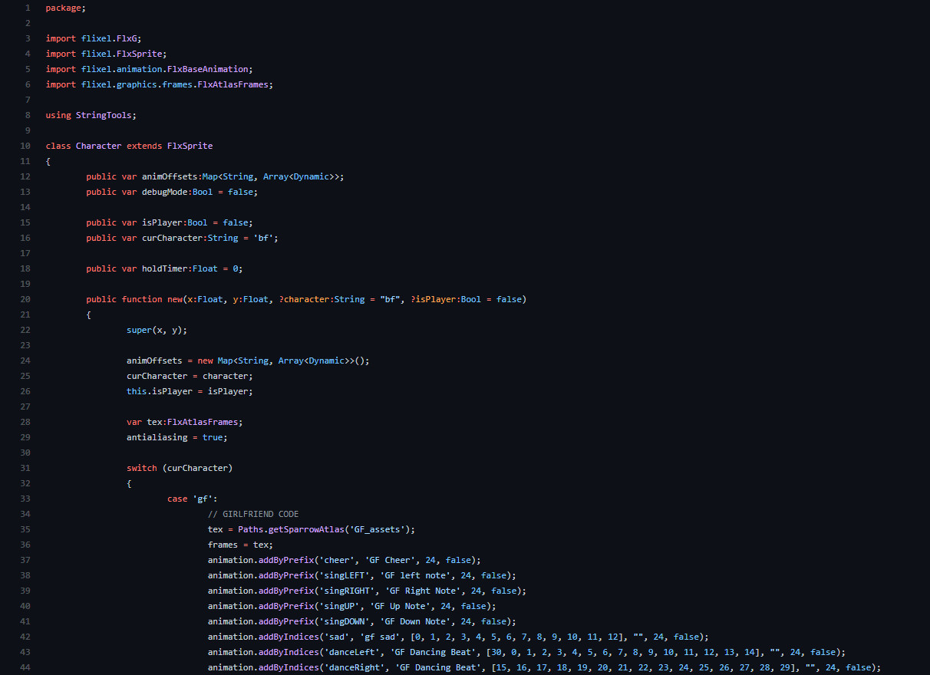Select line number 10 in the gutter
This screenshot has height=675, width=930.
coord(26,146)
